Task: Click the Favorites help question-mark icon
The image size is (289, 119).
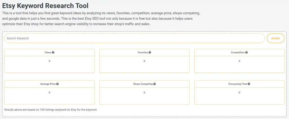Action: click(x=150, y=52)
